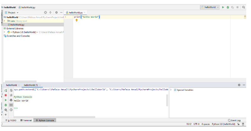Switch to the helloWorld console tab
Screen dimensions: 251x131
pyautogui.click(x=11, y=85)
